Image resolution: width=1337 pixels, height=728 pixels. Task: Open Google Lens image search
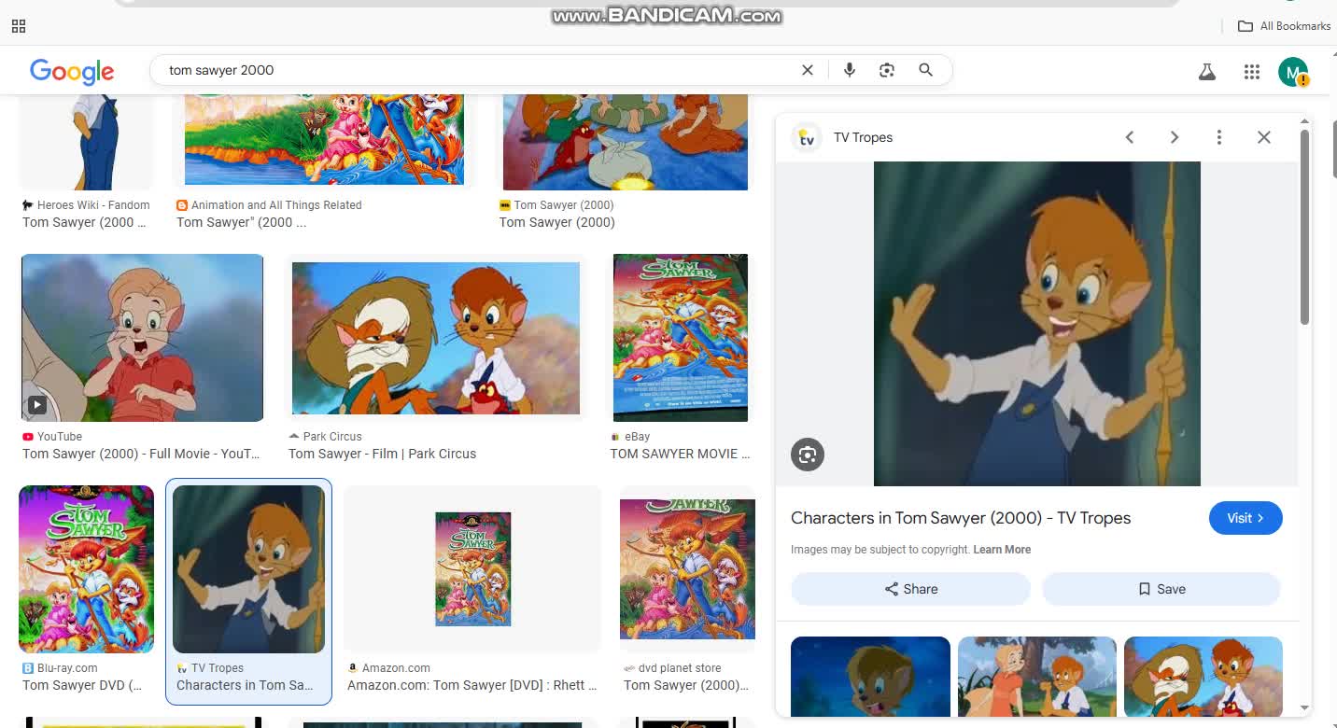[887, 70]
